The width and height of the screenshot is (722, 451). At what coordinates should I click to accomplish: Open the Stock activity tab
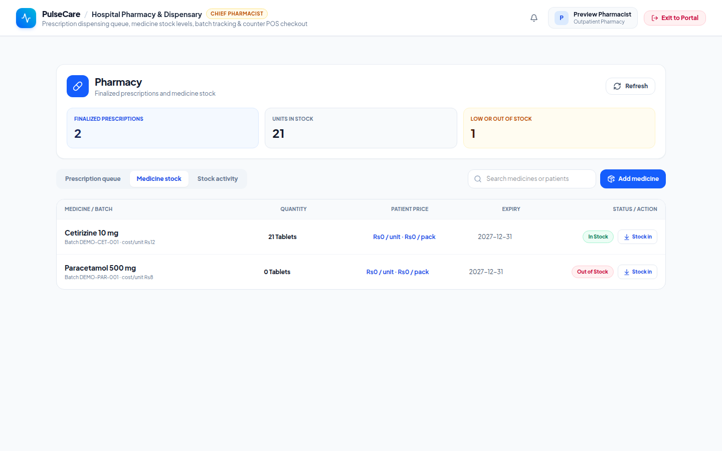point(218,179)
